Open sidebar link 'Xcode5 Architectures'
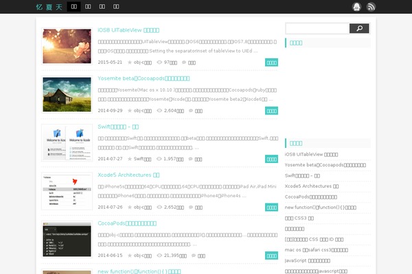Image resolution: width=412 pixels, height=274 pixels. pos(312,186)
